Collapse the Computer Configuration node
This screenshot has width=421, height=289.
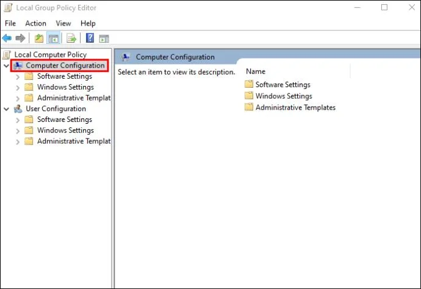click(x=7, y=65)
